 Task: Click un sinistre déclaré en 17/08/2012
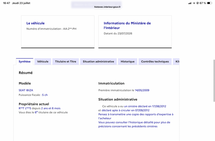coord(145,106)
